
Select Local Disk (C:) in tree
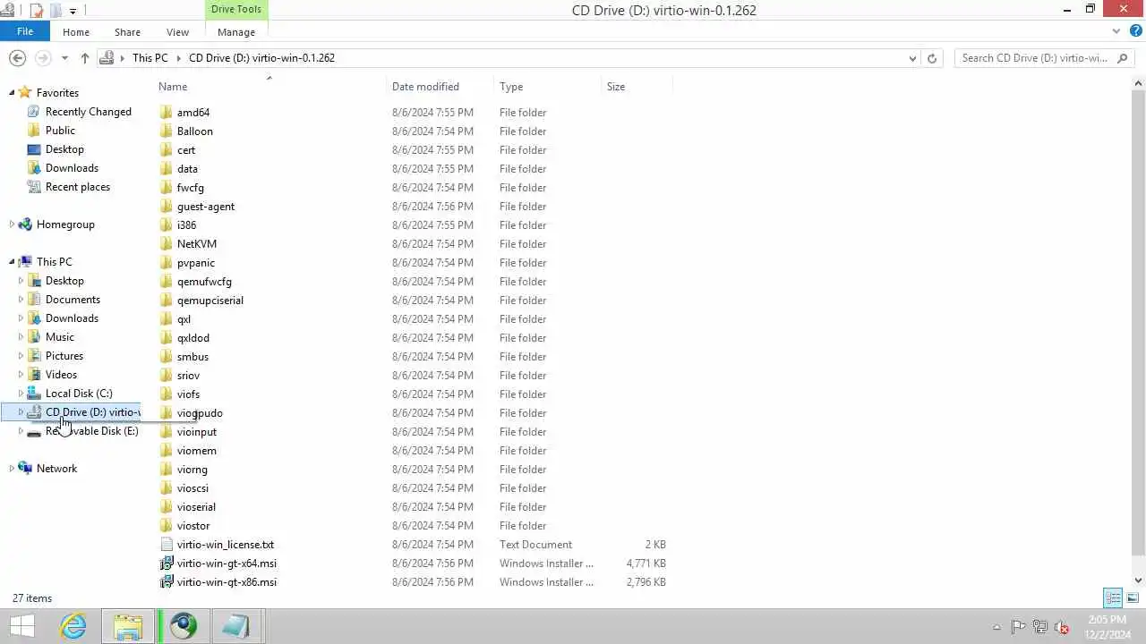click(79, 394)
